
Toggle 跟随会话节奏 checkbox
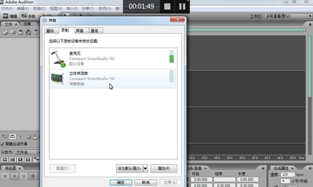point(2,144)
